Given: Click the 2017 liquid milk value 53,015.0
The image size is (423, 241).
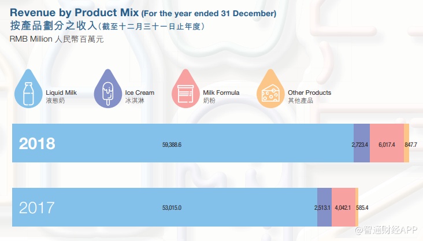Looking at the screenshot, I should (x=172, y=207).
